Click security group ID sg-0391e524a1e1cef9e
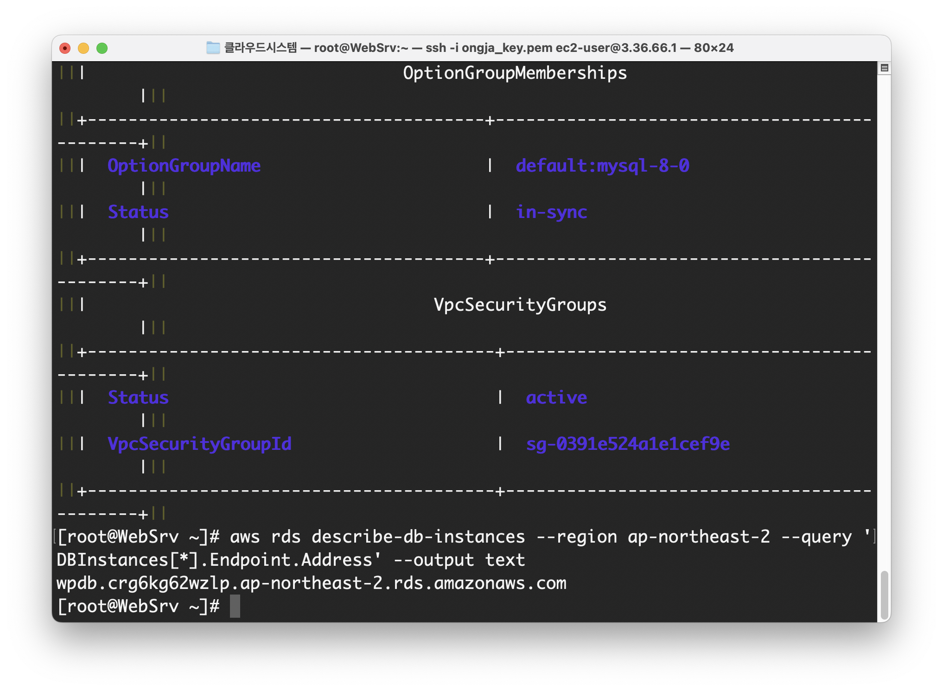 [x=628, y=444]
